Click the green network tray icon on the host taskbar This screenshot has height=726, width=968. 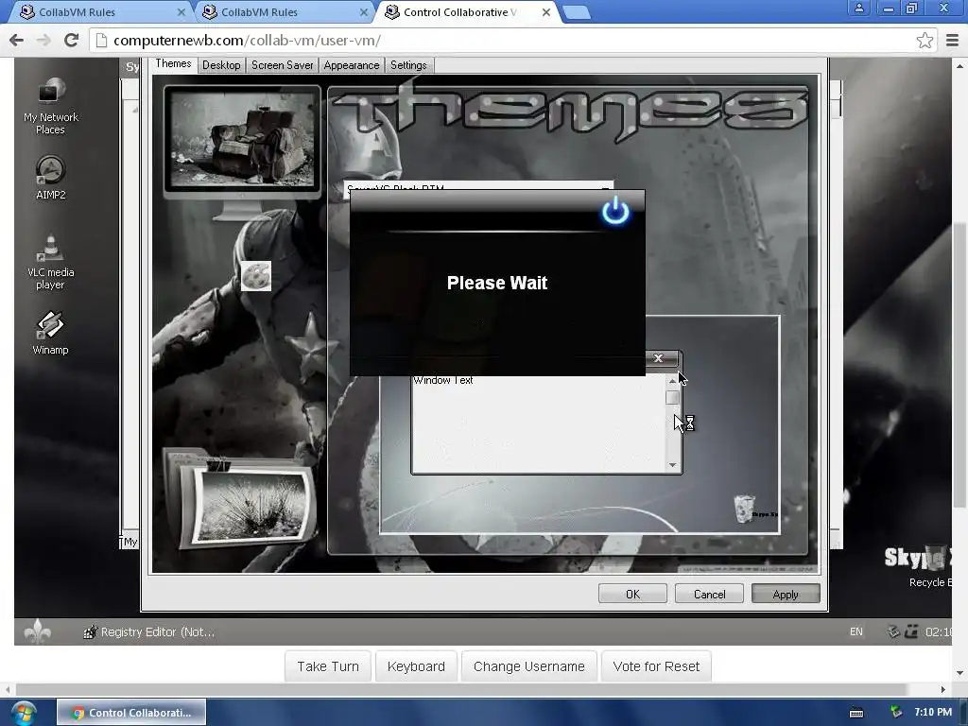896,713
